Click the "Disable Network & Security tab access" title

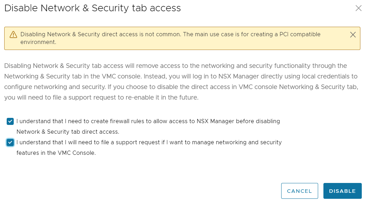(x=93, y=8)
